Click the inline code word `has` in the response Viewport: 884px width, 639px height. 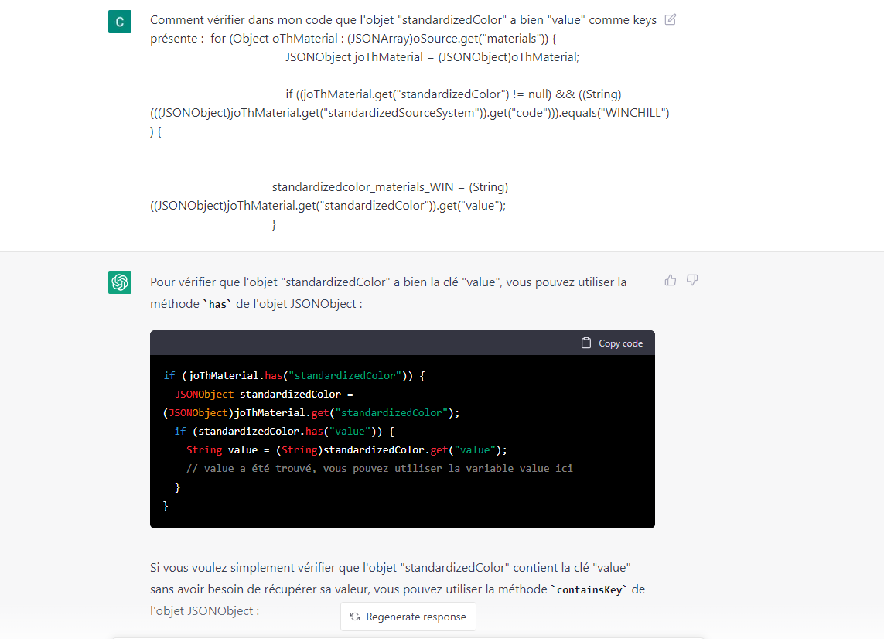[x=217, y=305]
